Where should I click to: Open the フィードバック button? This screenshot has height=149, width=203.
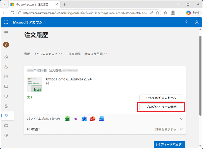[x=169, y=145]
